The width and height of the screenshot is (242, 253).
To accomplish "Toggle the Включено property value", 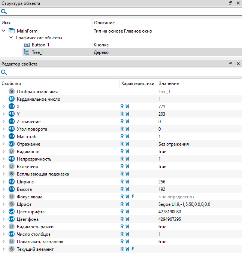I will (x=163, y=167).
